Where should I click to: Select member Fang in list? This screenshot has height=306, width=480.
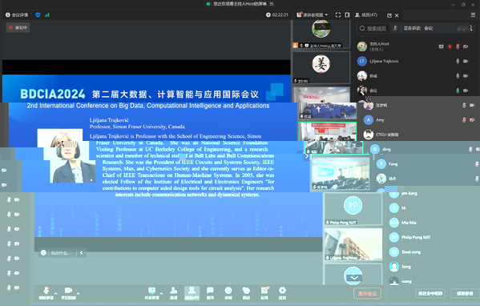(x=427, y=164)
